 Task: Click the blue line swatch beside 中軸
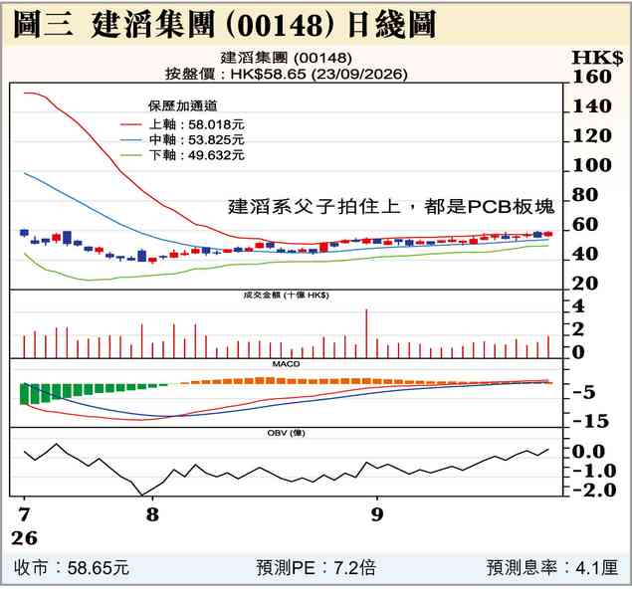click(x=131, y=140)
